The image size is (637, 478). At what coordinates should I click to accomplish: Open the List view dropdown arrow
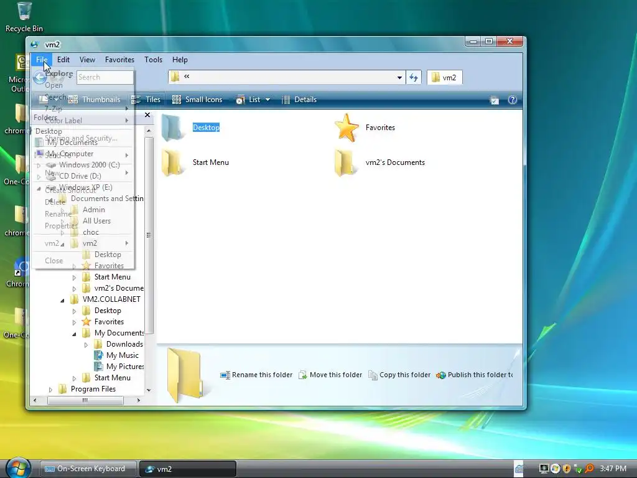click(267, 100)
